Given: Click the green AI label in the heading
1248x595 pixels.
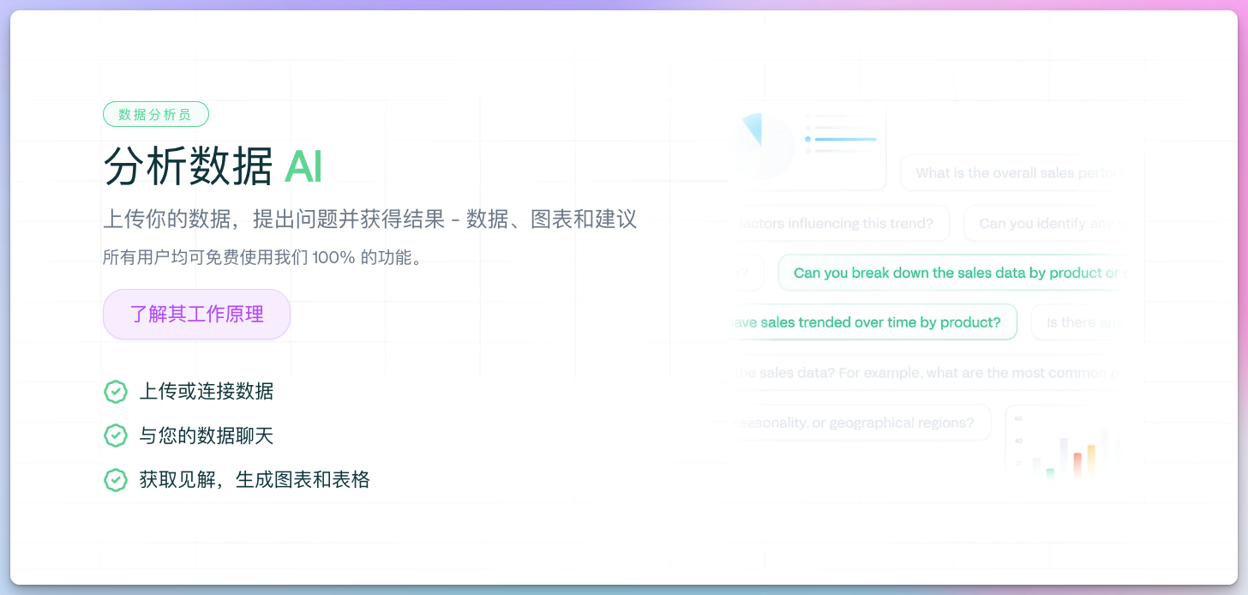Looking at the screenshot, I should (x=304, y=168).
